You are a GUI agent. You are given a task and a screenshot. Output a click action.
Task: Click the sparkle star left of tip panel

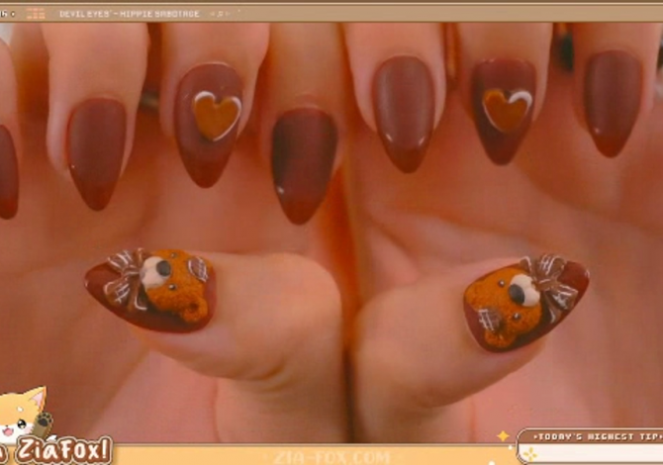click(x=503, y=435)
